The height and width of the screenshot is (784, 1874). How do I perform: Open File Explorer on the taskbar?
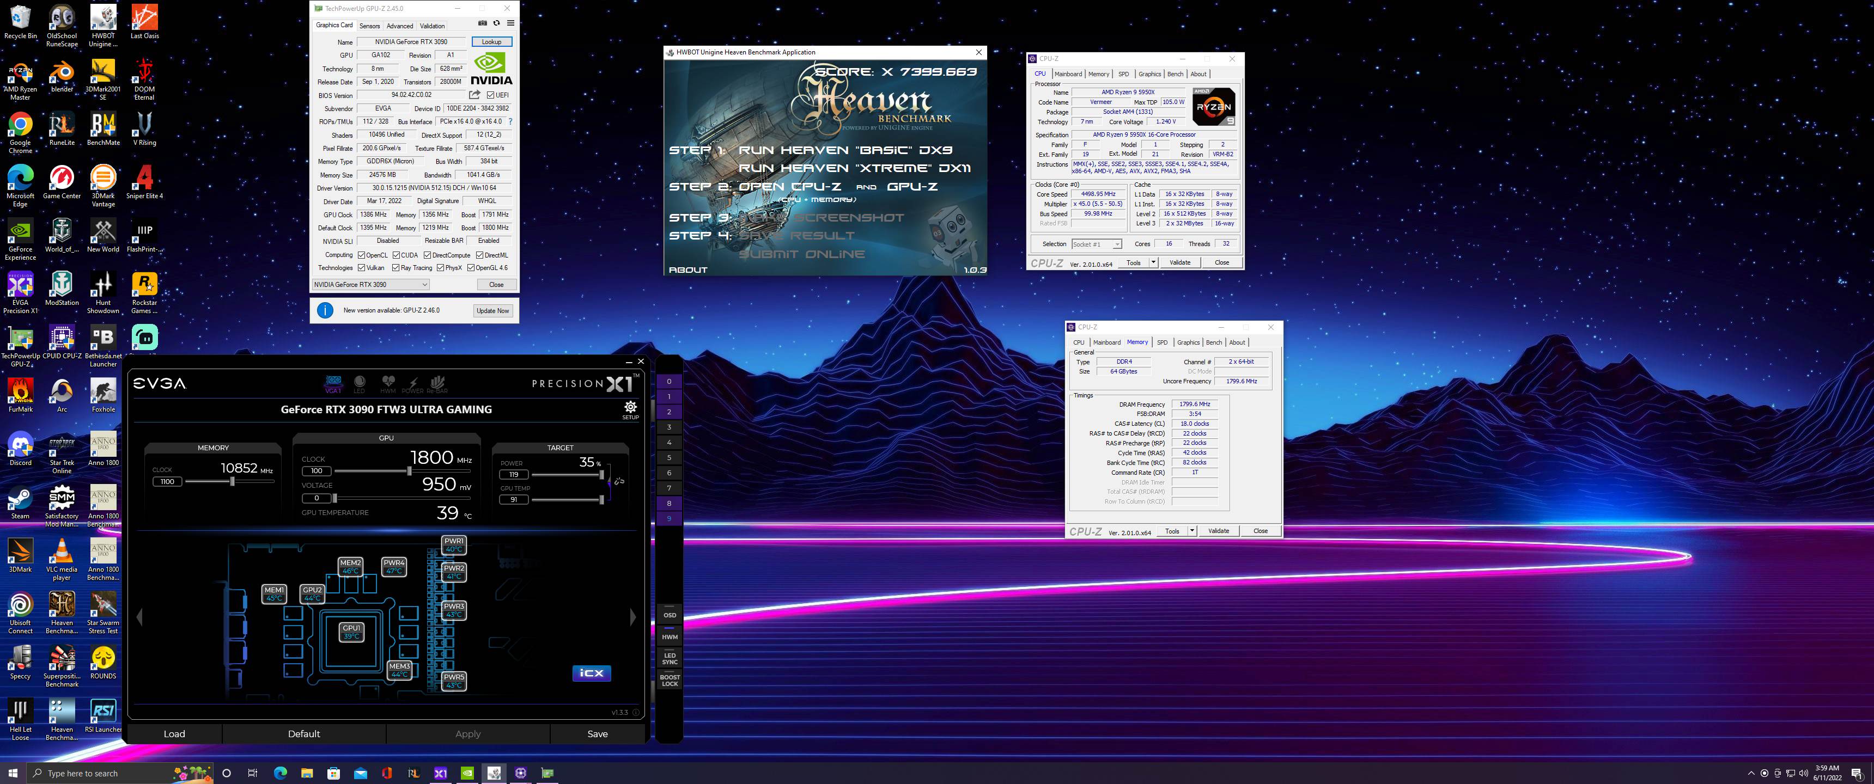(x=307, y=773)
